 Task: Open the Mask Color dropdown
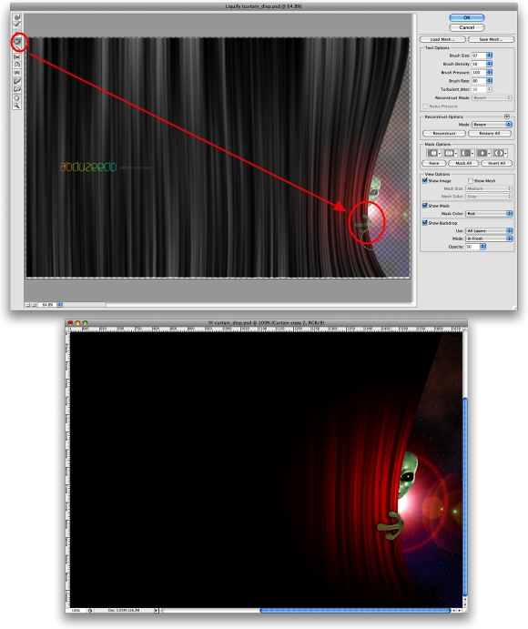pos(489,213)
